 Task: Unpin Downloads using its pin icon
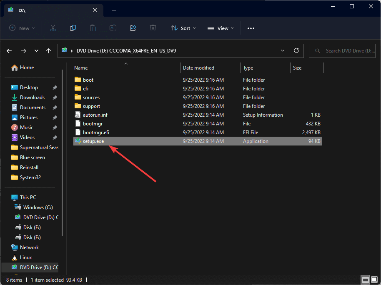tap(55, 97)
